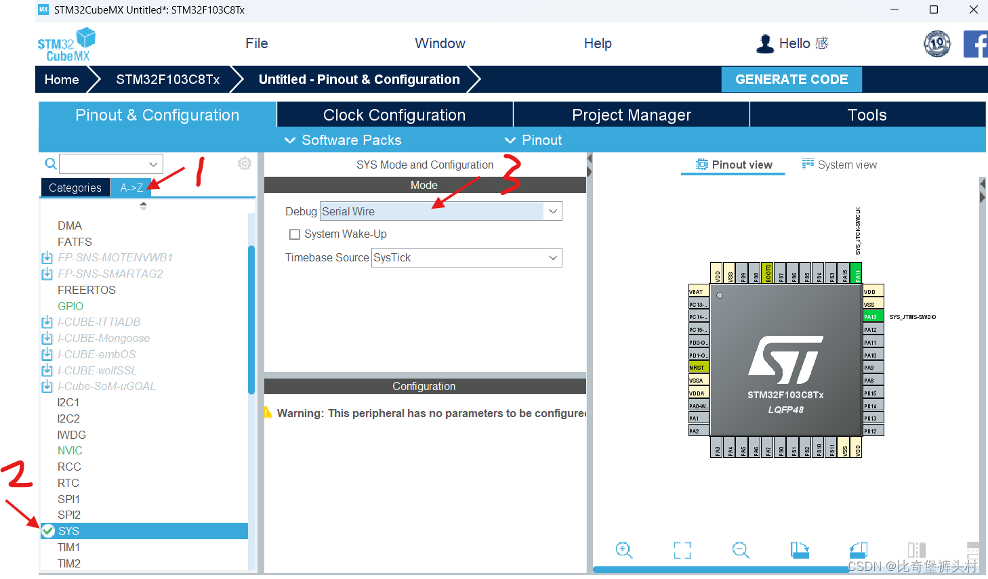Click the Hello user account link
Screen dimensions: 988x579
coord(803,43)
